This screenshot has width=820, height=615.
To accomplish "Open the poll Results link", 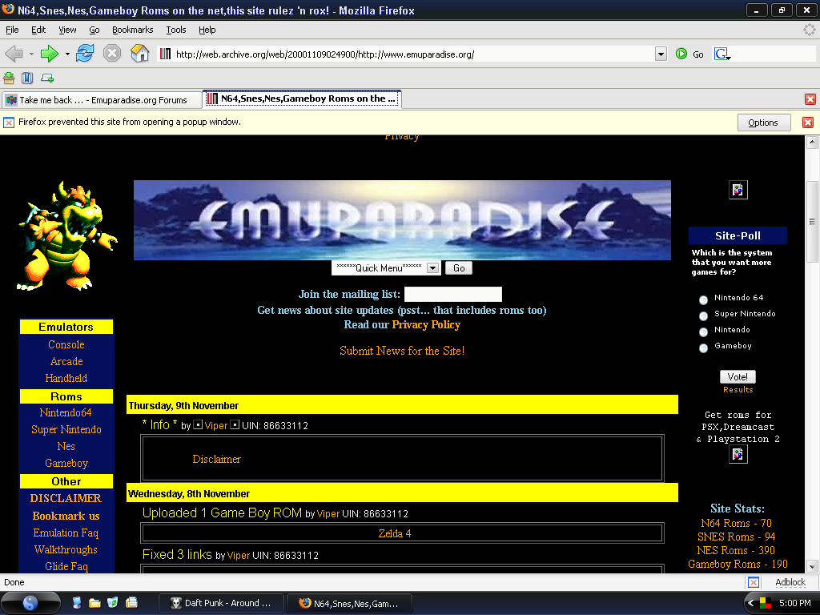I will (738, 390).
